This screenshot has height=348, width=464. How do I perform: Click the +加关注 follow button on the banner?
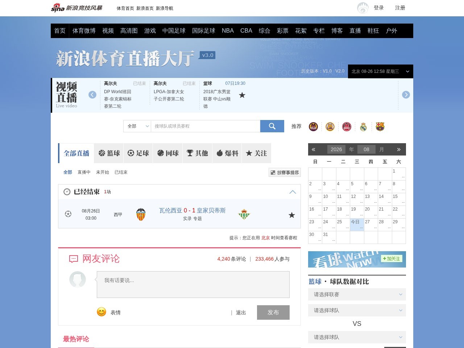[x=391, y=258]
